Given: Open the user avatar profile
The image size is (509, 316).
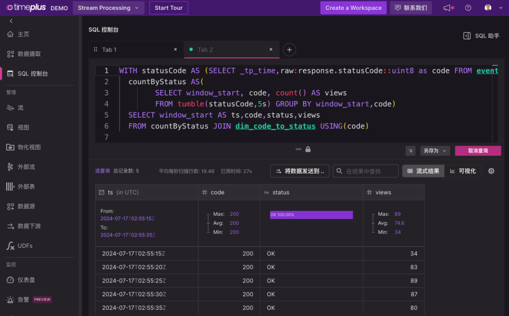Looking at the screenshot, I should point(488,8).
